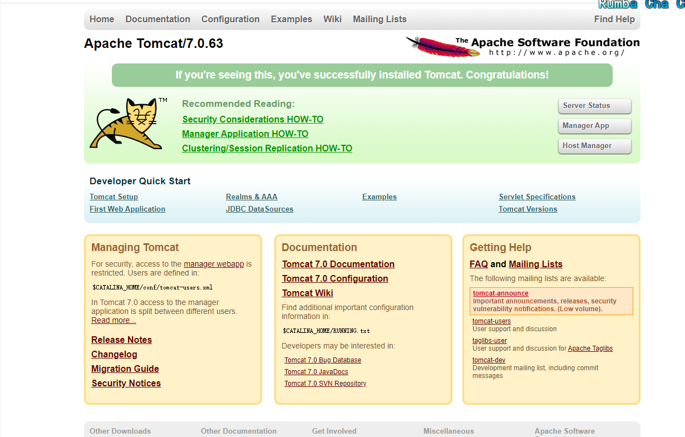Open the Servlet Specifications link
This screenshot has width=685, height=437.
[537, 197]
